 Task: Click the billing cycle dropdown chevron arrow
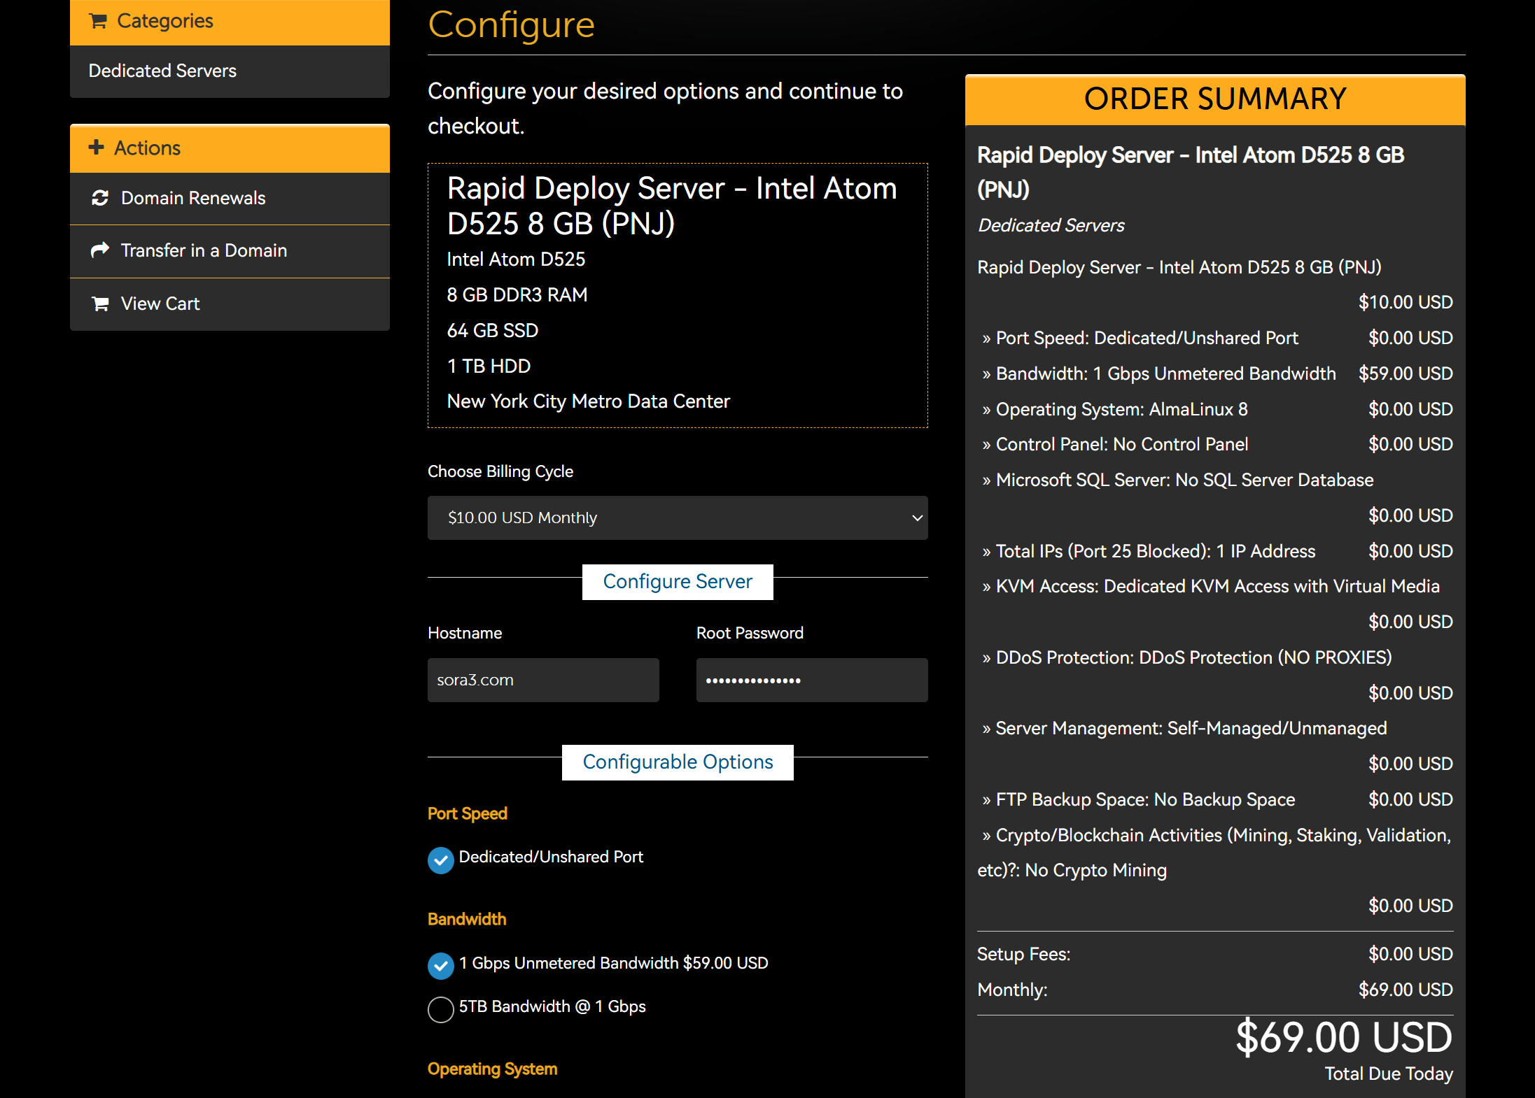click(916, 518)
